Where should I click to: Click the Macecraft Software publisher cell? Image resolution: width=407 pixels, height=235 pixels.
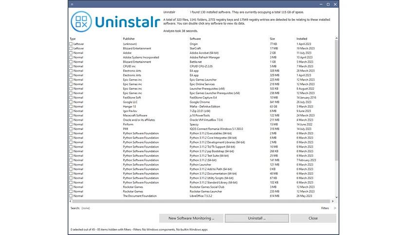click(x=135, y=116)
